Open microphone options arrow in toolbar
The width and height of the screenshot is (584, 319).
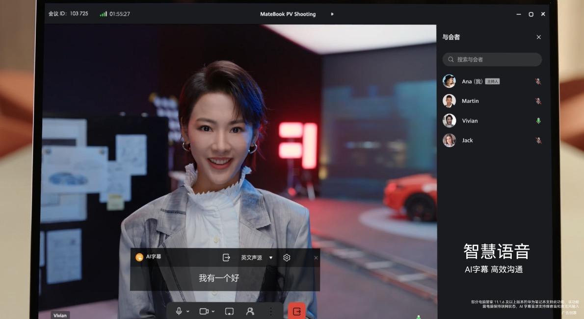[187, 311]
